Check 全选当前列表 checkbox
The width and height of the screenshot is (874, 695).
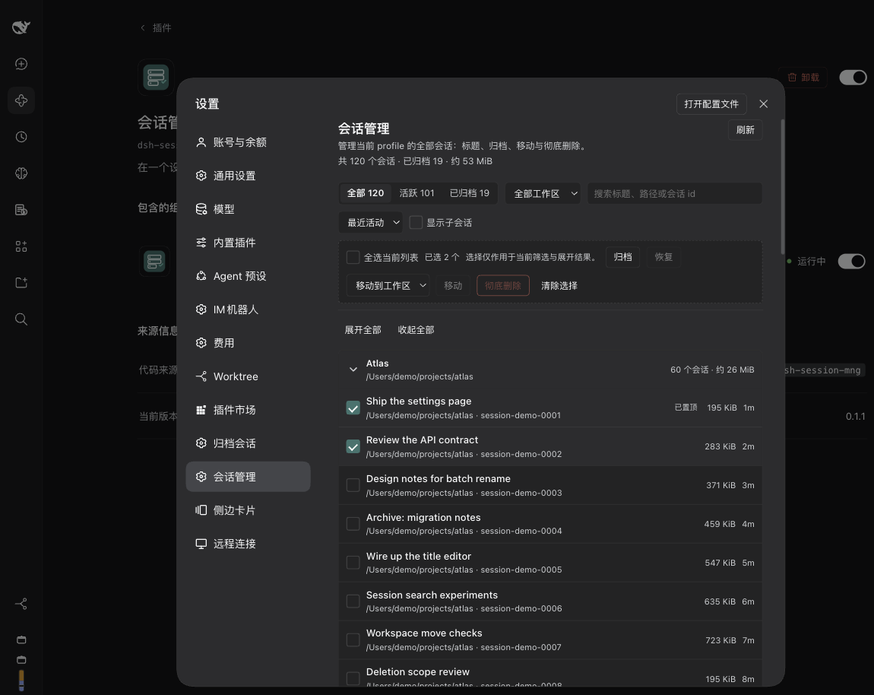pyautogui.click(x=353, y=257)
